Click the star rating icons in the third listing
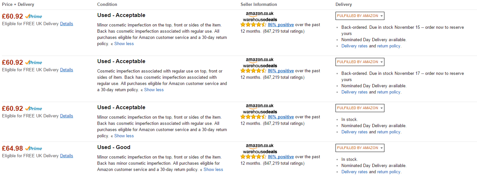This screenshot has height=186, width=477. [253, 117]
